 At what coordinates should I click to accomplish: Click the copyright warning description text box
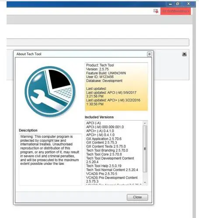click(50, 160)
